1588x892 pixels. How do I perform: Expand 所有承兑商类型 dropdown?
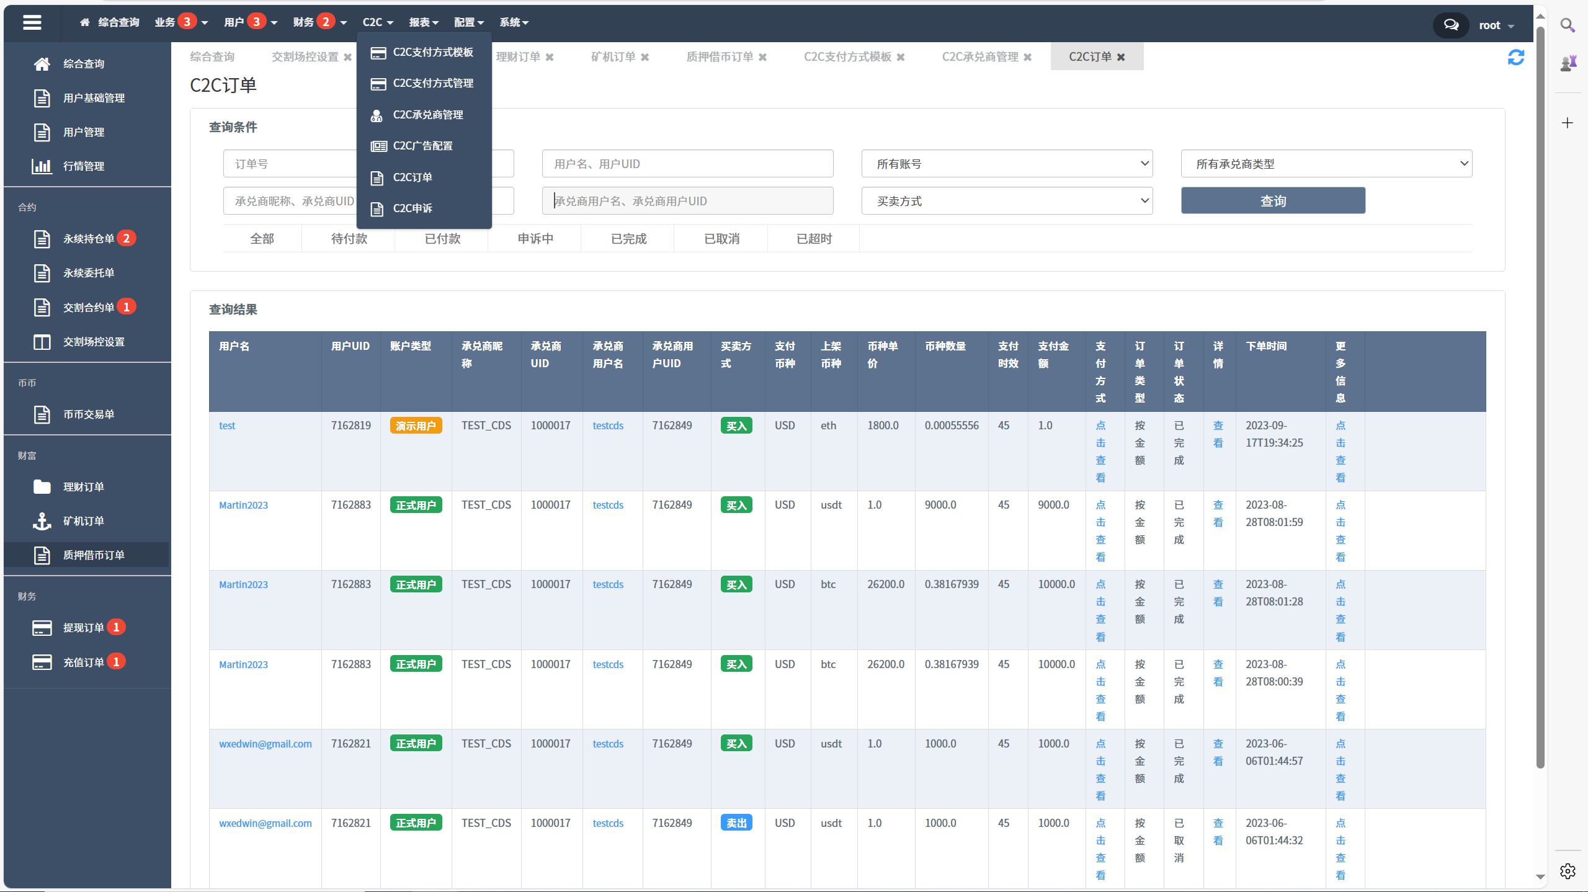(x=1325, y=163)
